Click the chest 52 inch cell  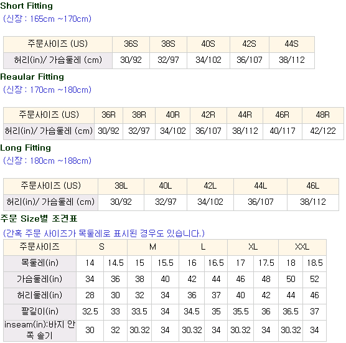(x=314, y=280)
